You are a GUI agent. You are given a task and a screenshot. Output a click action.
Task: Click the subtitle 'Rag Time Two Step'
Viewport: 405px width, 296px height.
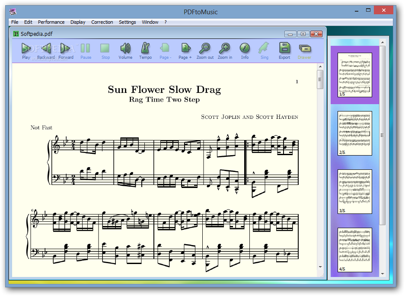164,100
